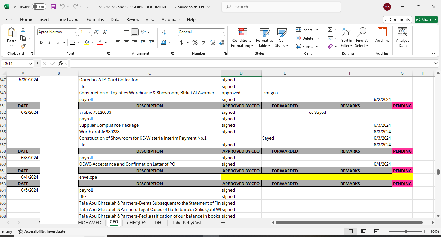Switch to Page Break Preview view
This screenshot has height=237, width=441.
(x=377, y=231)
